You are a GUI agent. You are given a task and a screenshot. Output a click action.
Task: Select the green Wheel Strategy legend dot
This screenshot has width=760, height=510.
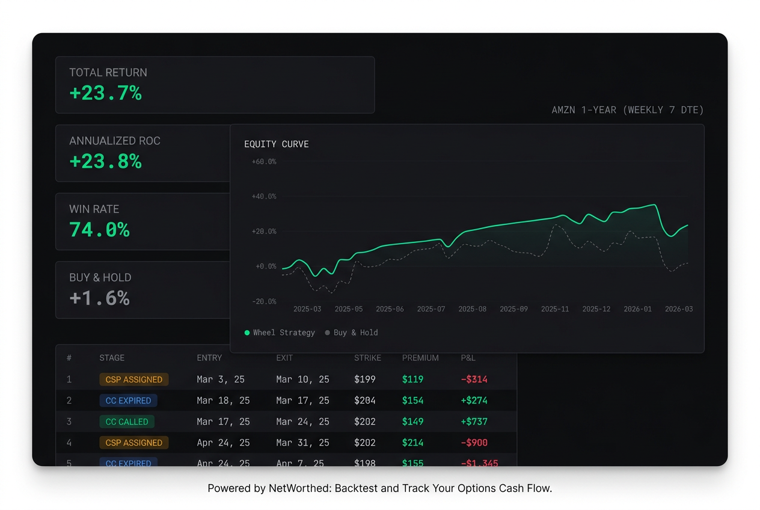[247, 332]
